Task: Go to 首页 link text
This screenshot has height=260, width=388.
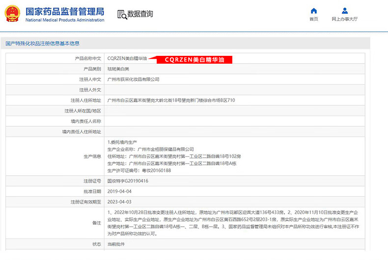Action: coord(314,19)
